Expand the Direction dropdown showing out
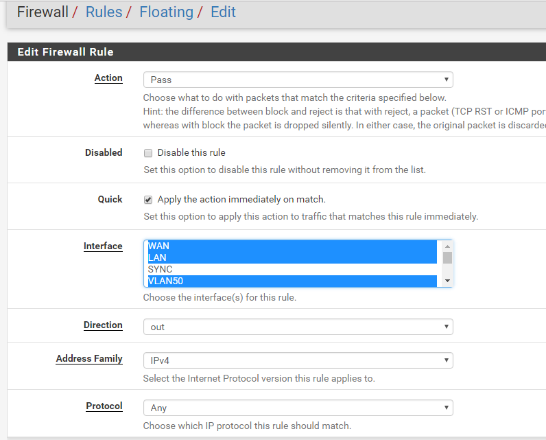Screen dimensions: 546x440 pos(298,327)
